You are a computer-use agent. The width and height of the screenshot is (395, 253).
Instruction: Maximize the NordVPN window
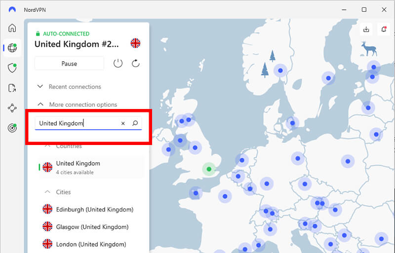(364, 9)
